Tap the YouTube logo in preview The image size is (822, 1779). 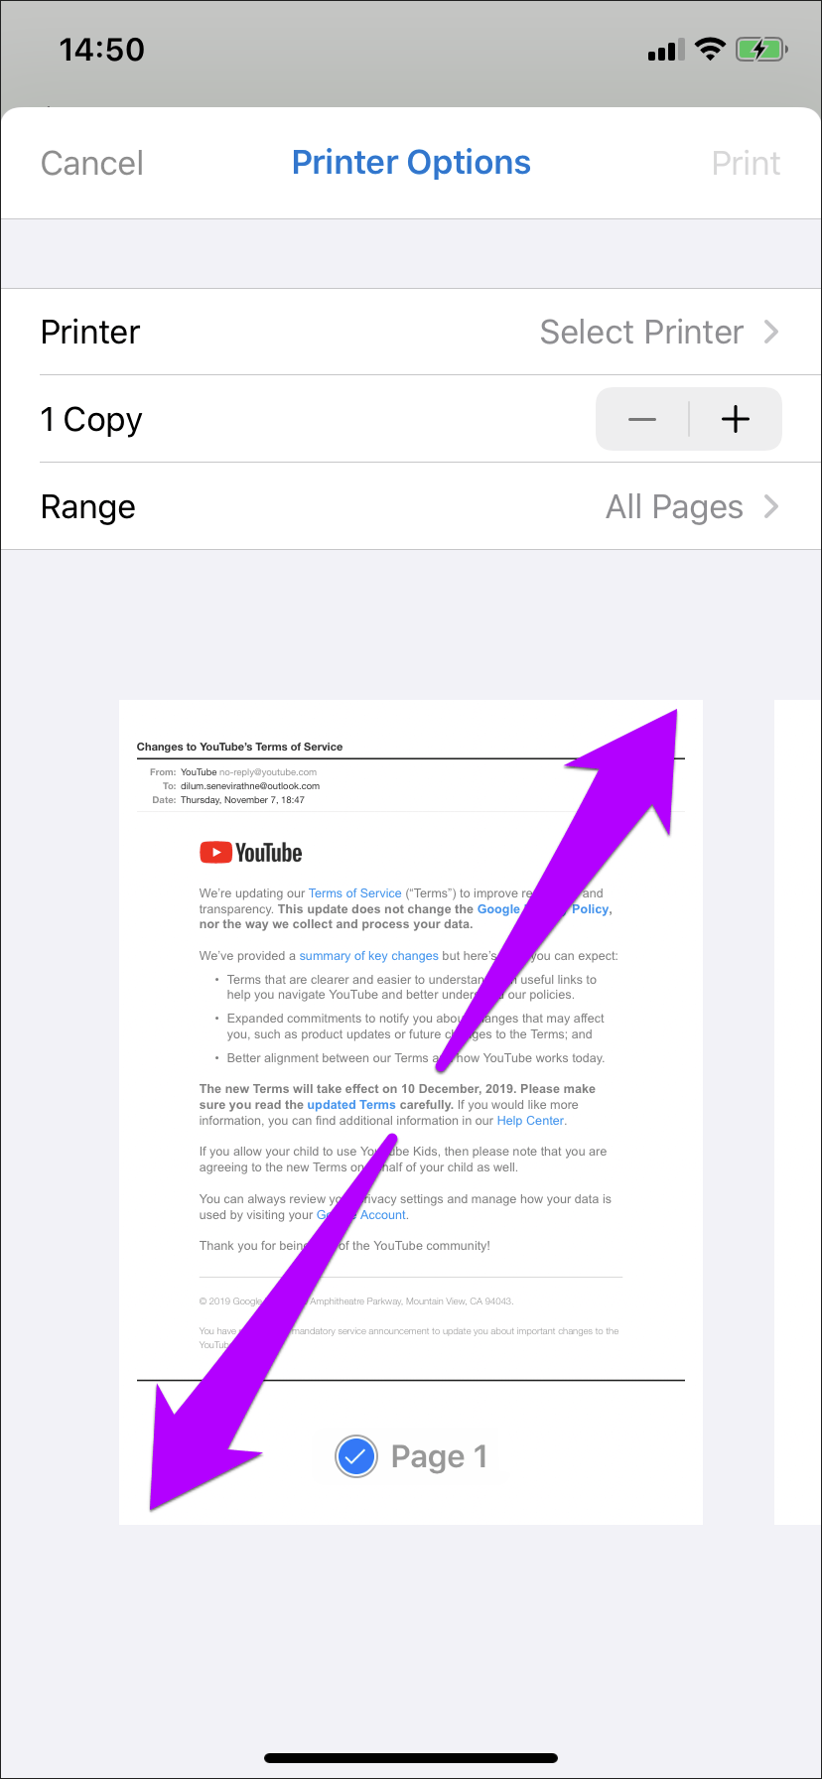[251, 853]
